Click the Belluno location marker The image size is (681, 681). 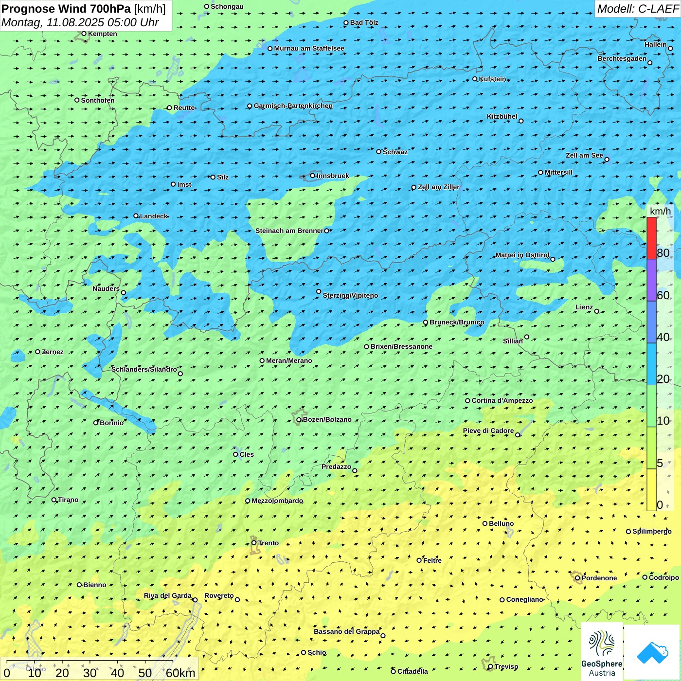pyautogui.click(x=485, y=523)
